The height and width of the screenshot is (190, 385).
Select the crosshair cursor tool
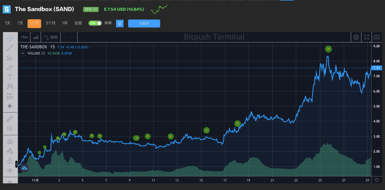(x=10, y=38)
